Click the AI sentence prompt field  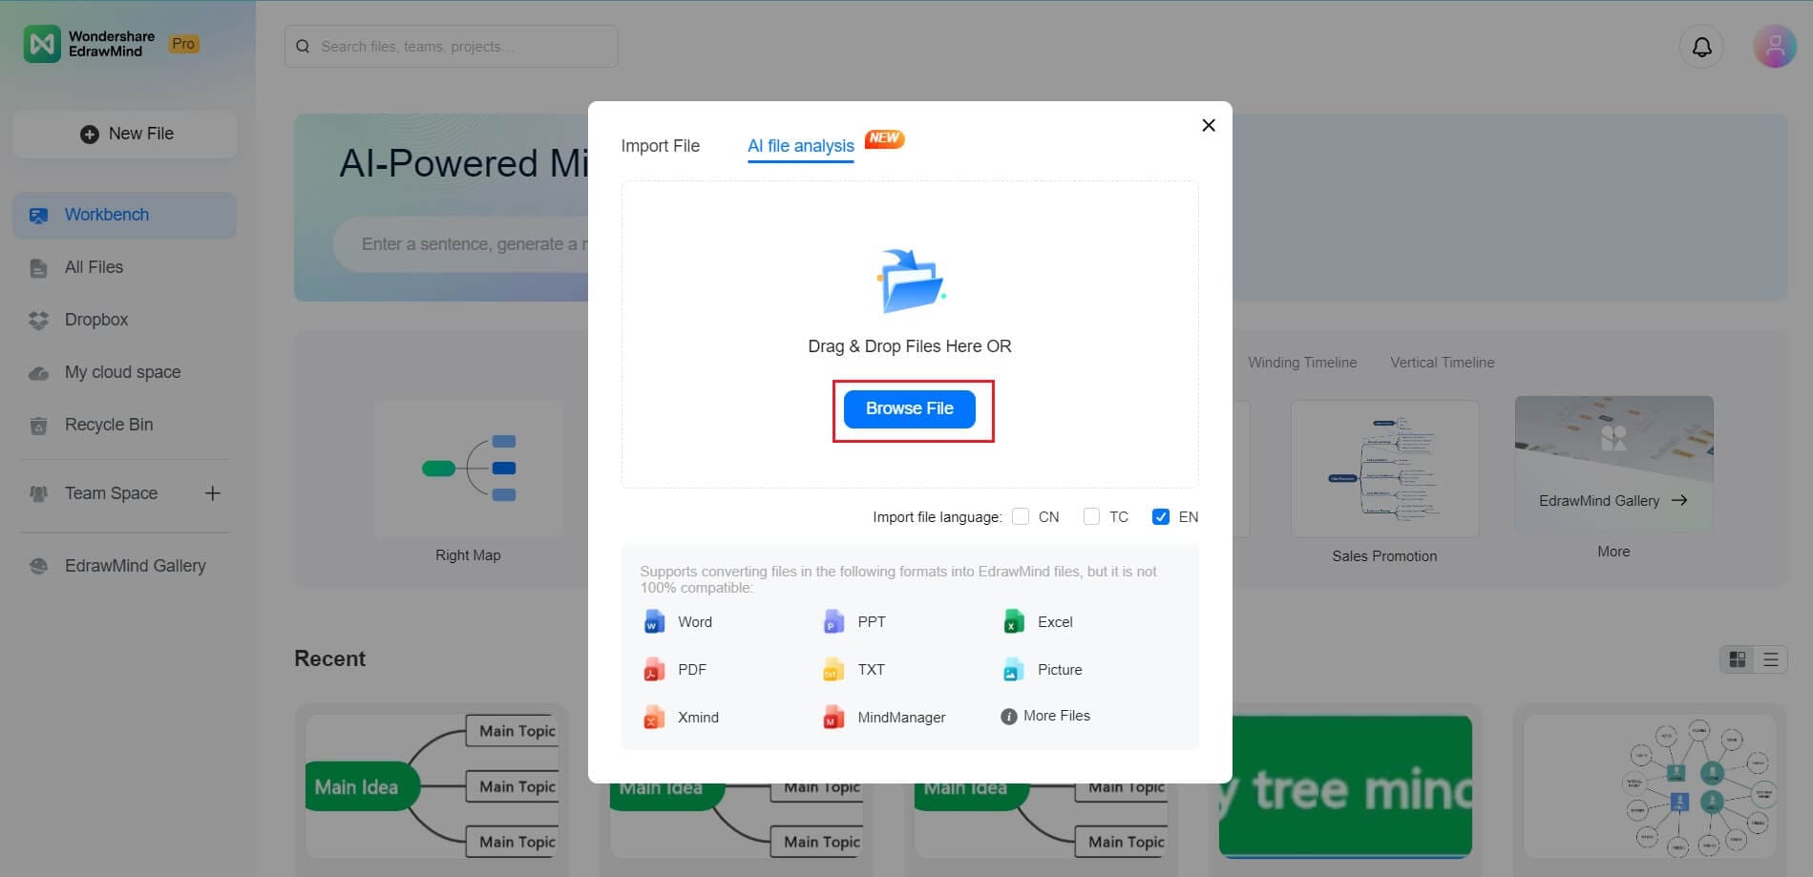coord(462,244)
